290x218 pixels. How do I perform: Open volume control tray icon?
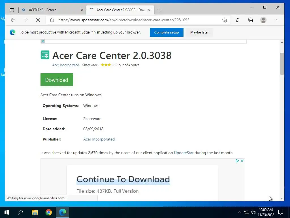pos(253,212)
